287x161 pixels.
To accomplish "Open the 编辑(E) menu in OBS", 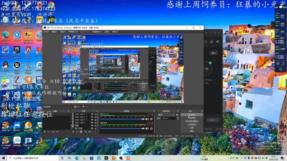I will click(55, 32).
